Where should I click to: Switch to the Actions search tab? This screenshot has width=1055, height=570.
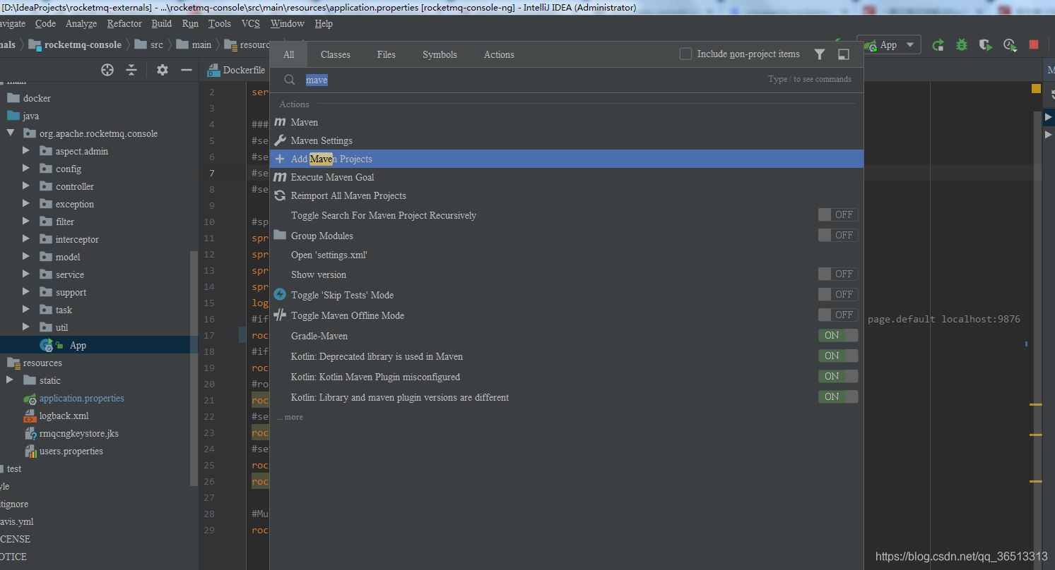499,54
